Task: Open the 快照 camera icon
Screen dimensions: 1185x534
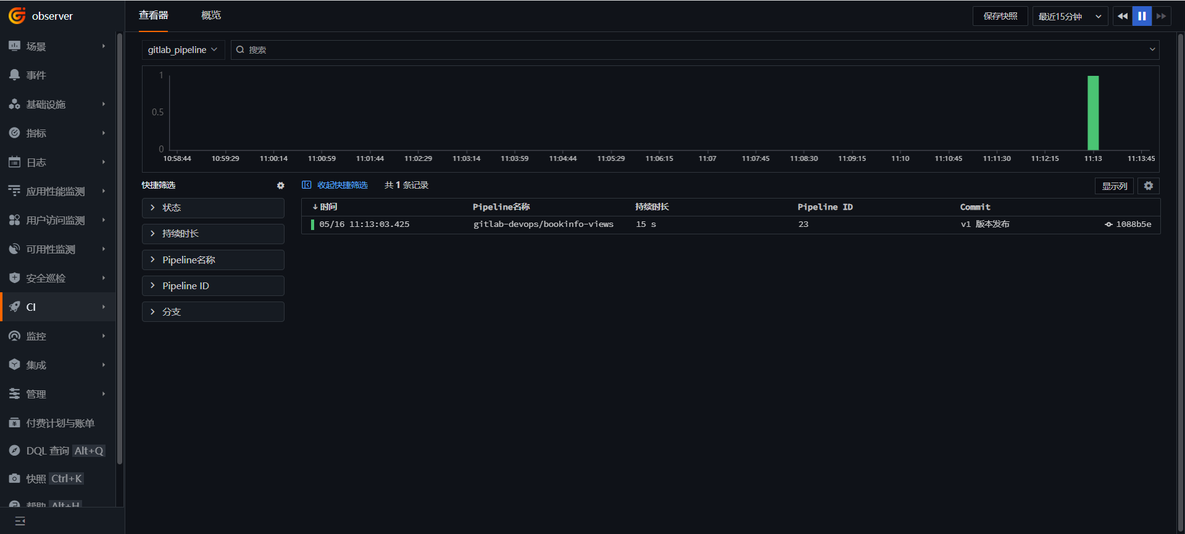Action: (x=14, y=479)
